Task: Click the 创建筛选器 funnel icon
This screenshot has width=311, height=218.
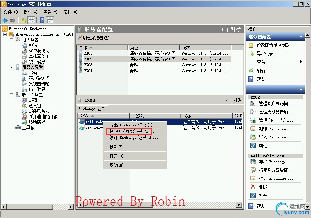Action: (79, 38)
